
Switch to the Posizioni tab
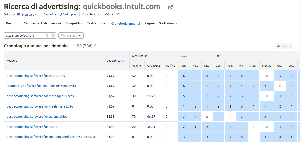click(13, 23)
